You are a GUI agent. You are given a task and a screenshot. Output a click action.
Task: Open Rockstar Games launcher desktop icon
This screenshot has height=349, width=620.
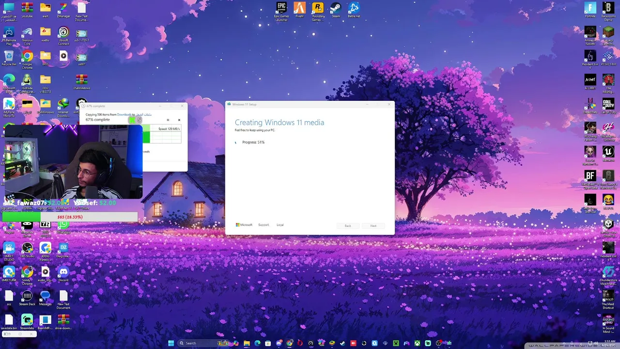[x=318, y=11]
